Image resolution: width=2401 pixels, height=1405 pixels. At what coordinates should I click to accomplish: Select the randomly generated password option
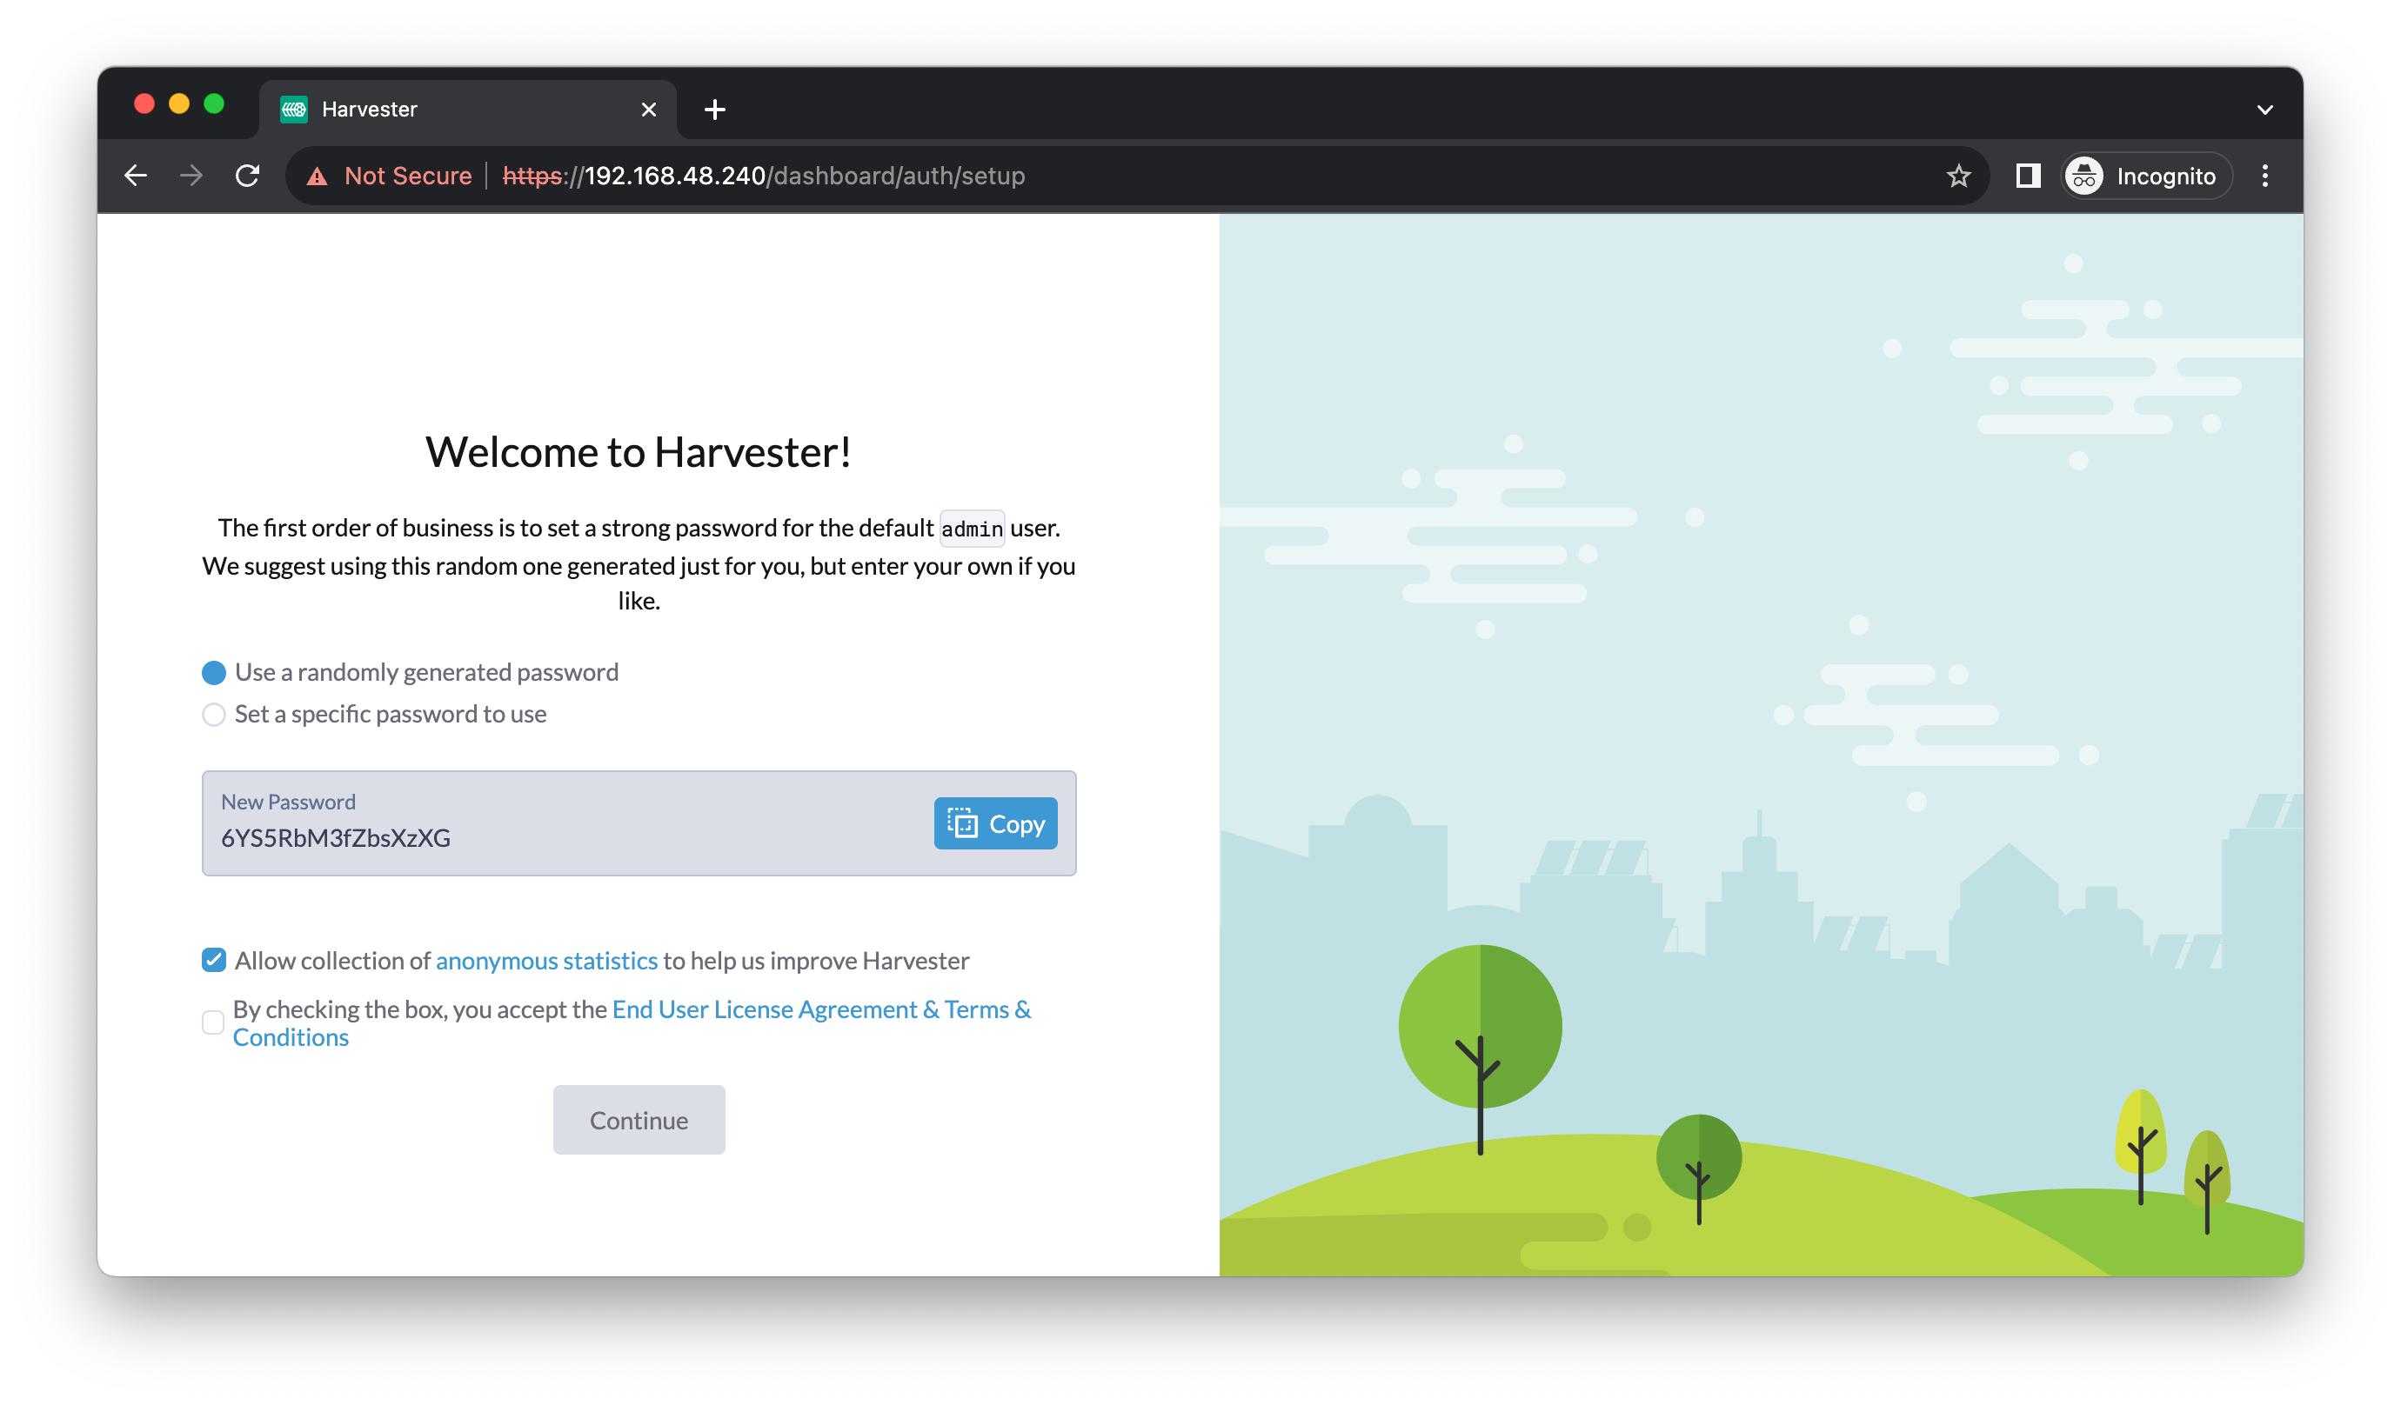214,670
